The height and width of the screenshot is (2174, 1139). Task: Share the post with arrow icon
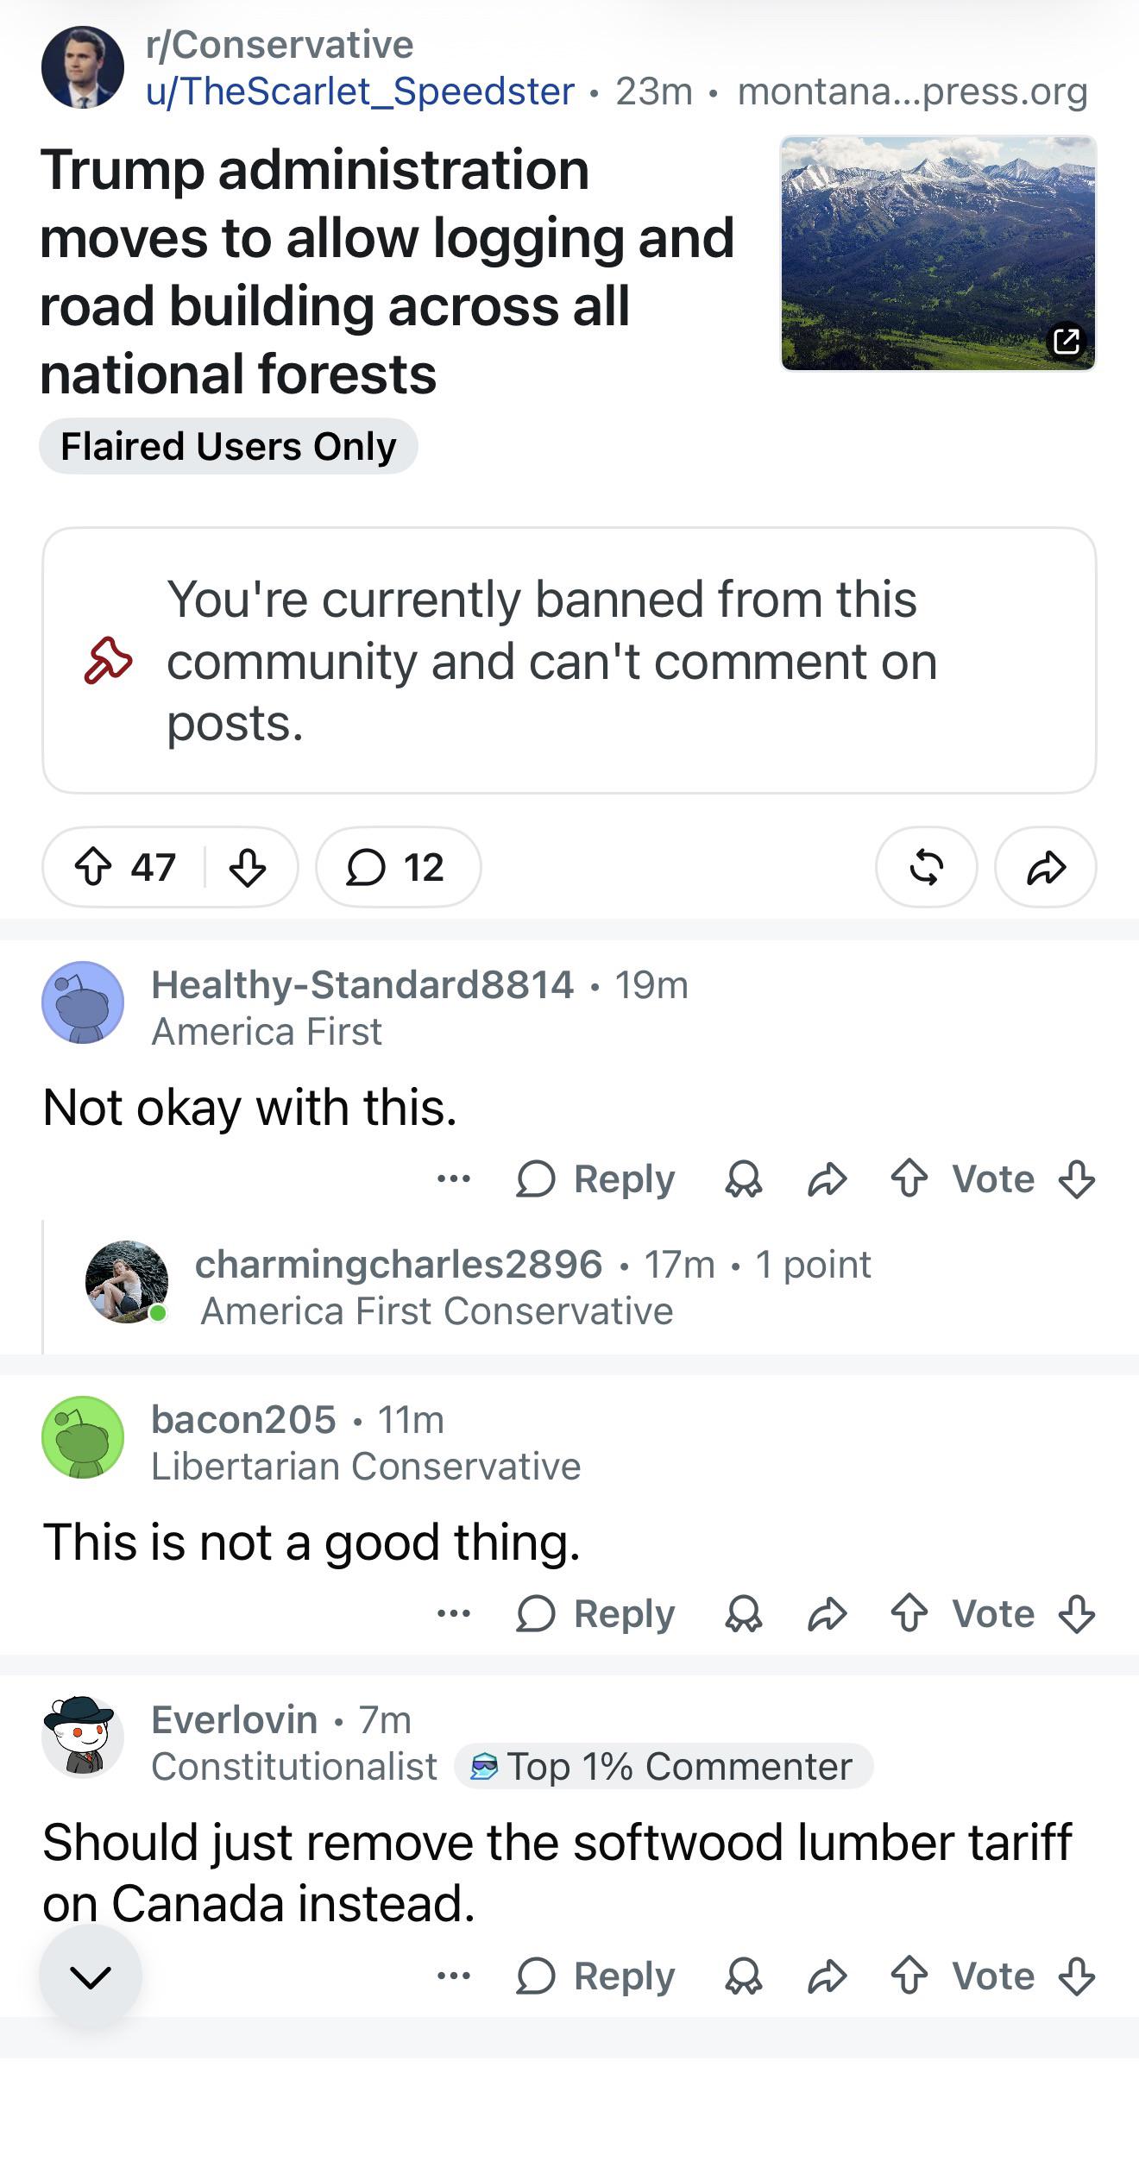point(1045,867)
